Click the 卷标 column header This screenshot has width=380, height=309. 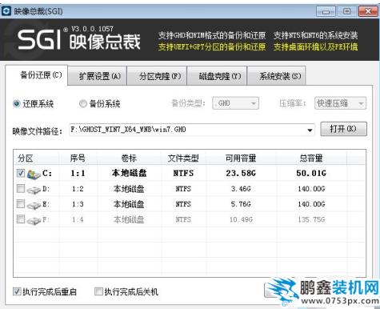[129, 159]
